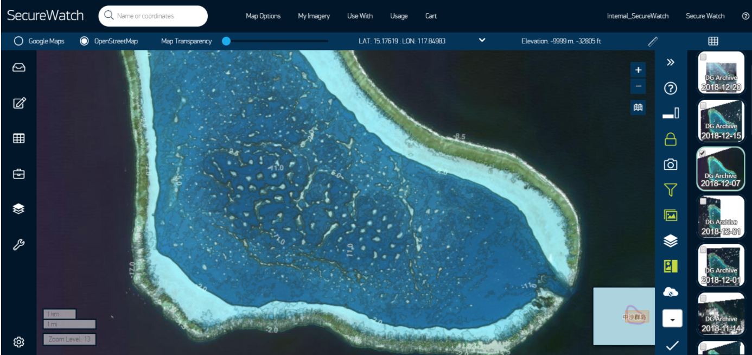Open the briefcase icon in left sidebar
This screenshot has width=752, height=355.
pos(19,174)
